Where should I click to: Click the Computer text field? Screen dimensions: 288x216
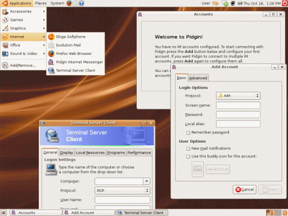[119, 181]
